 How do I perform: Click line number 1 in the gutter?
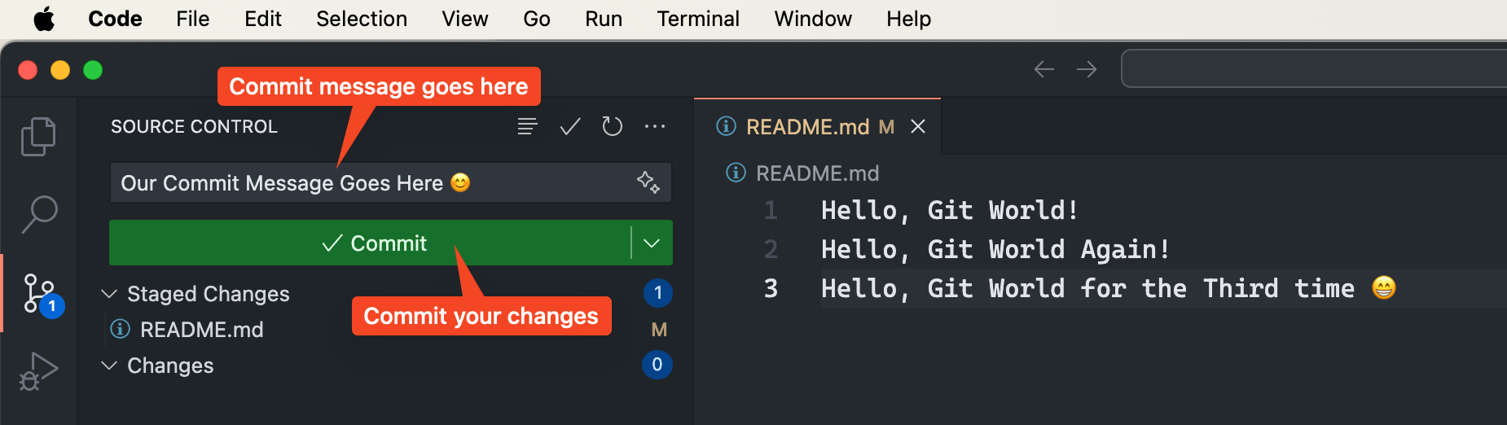click(x=771, y=210)
